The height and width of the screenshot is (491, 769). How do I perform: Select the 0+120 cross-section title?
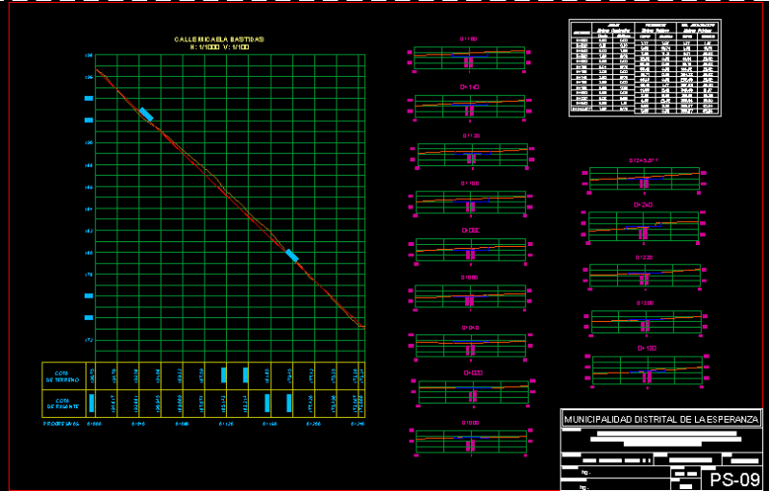pyautogui.click(x=471, y=135)
